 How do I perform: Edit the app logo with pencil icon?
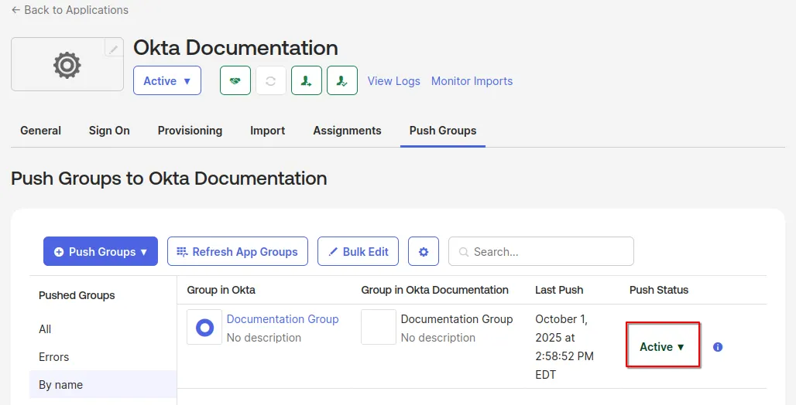[x=114, y=48]
